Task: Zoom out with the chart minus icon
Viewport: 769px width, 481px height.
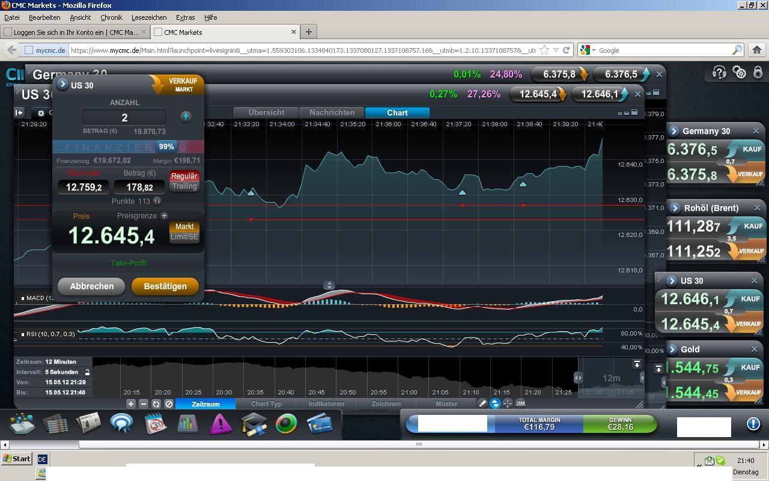Action: (x=144, y=404)
